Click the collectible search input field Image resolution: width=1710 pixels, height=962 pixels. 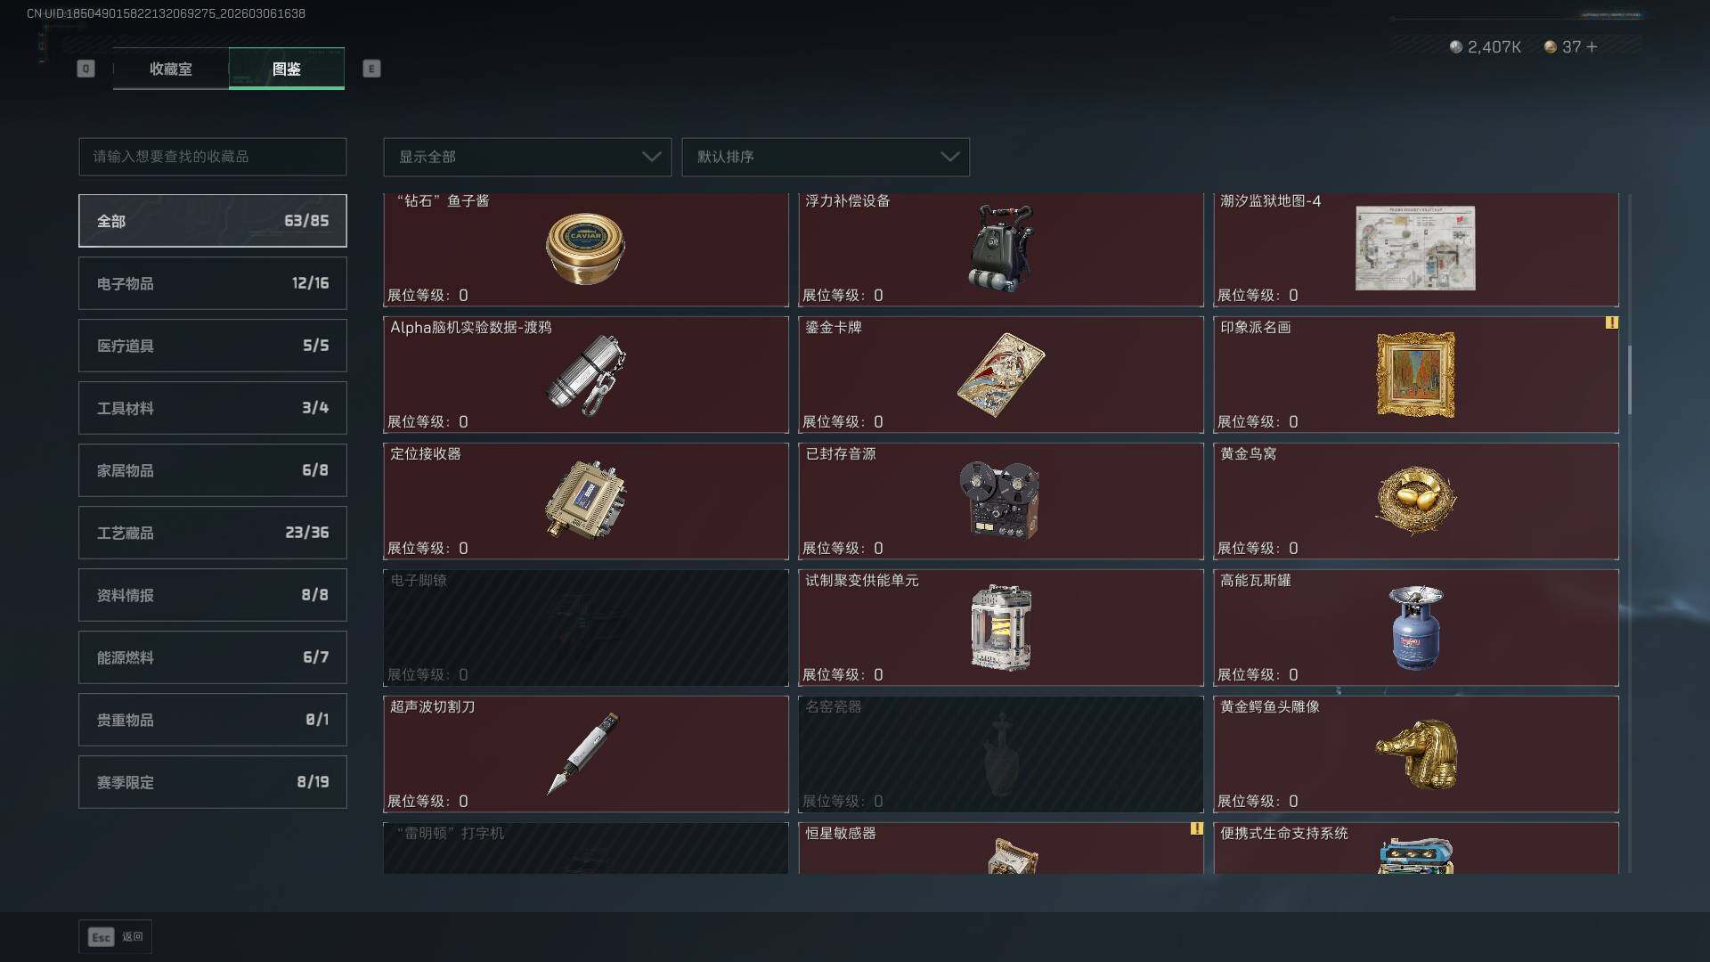[x=213, y=157]
